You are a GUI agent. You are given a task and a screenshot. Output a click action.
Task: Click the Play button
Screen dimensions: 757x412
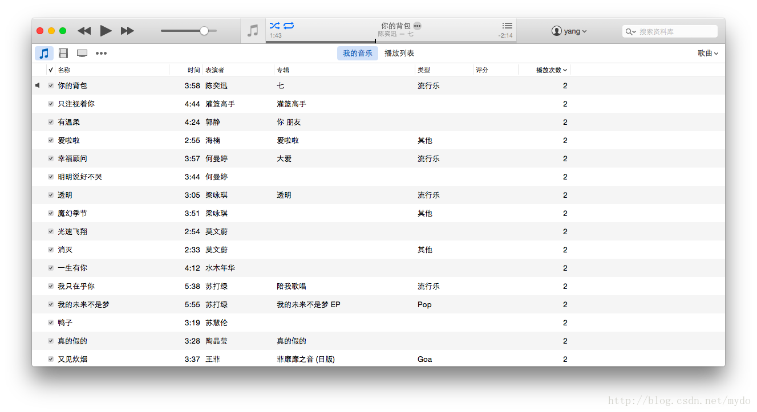(x=106, y=31)
